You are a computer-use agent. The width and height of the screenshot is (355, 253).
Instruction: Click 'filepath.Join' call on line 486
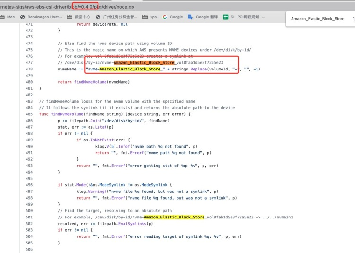coord(85,121)
